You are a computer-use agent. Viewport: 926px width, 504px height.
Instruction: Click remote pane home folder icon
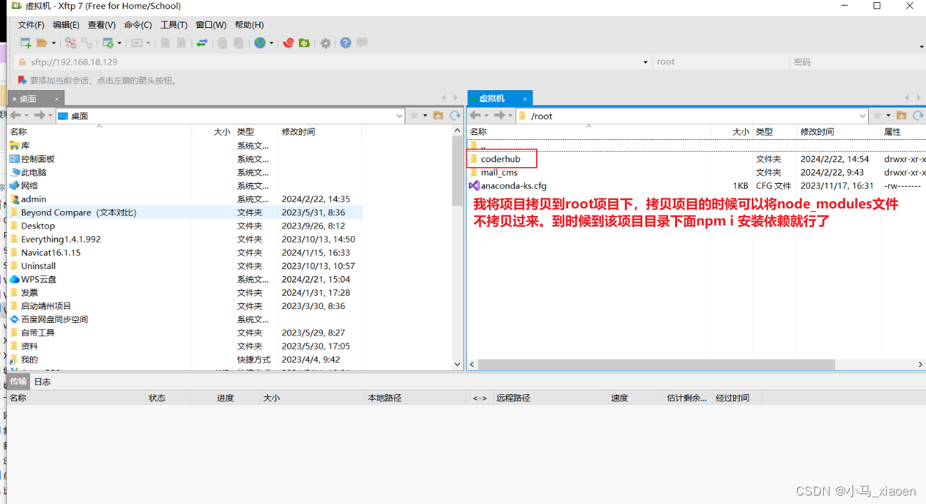tap(902, 115)
